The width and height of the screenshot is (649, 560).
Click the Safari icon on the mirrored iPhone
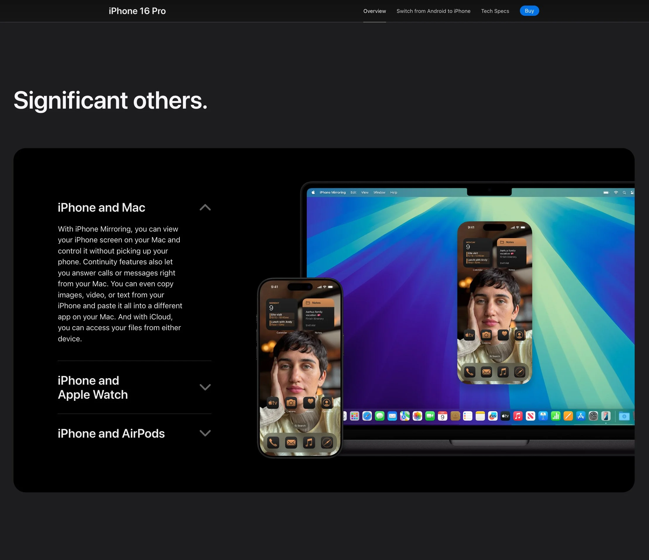pos(520,372)
